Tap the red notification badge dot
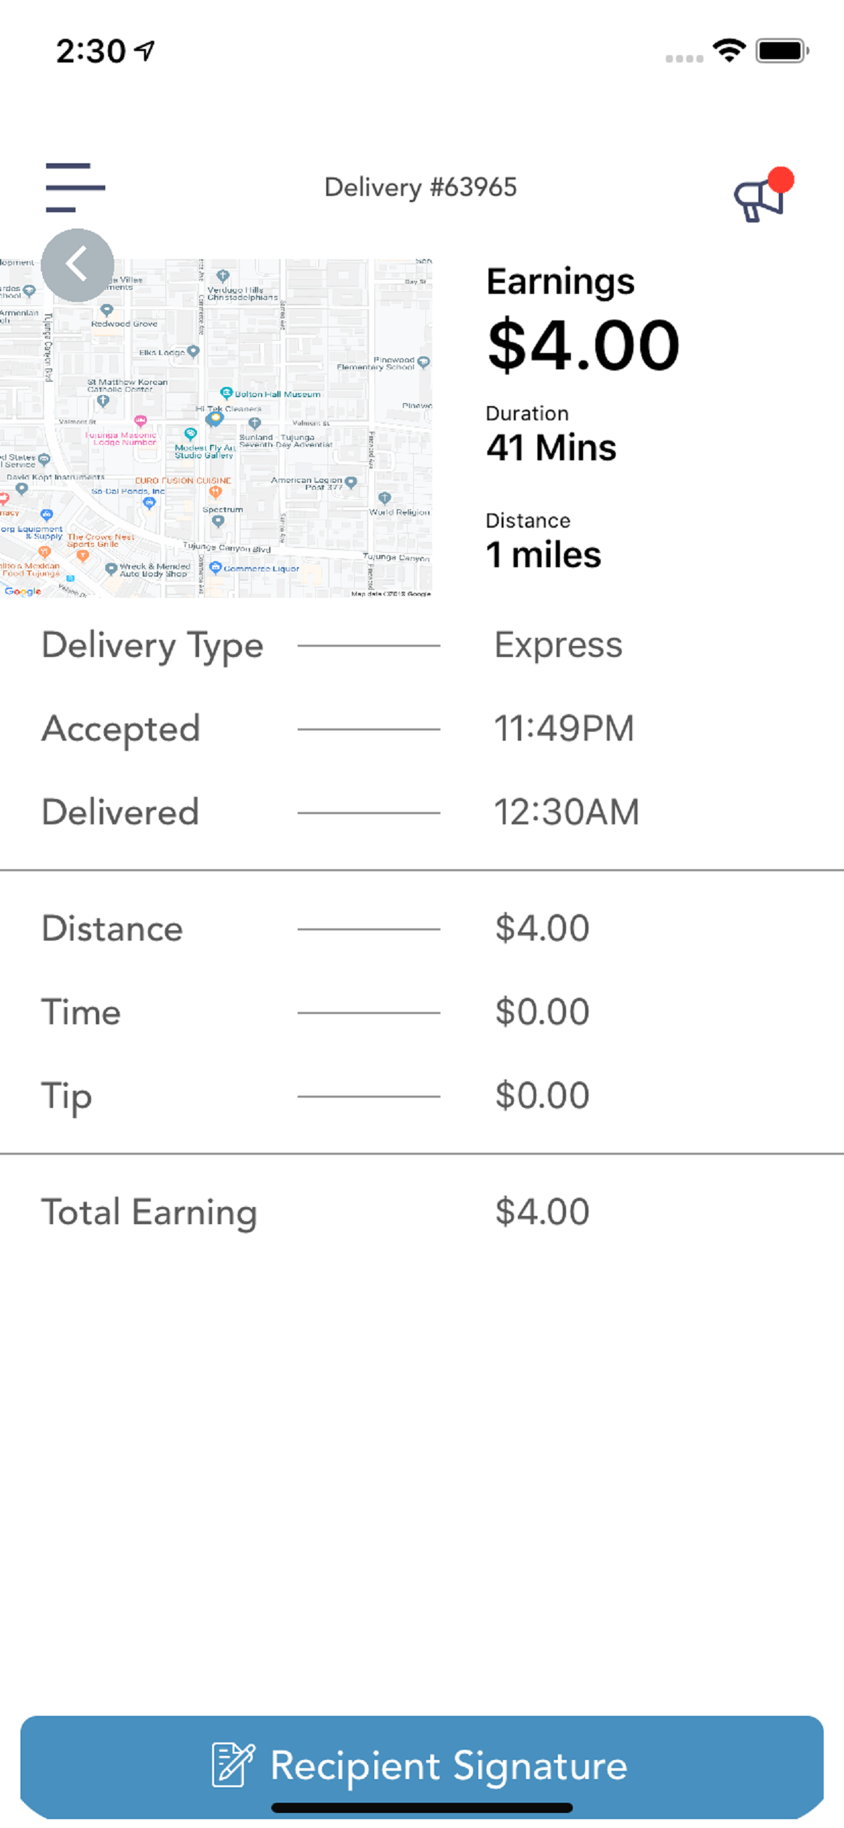The image size is (844, 1828). [x=781, y=180]
